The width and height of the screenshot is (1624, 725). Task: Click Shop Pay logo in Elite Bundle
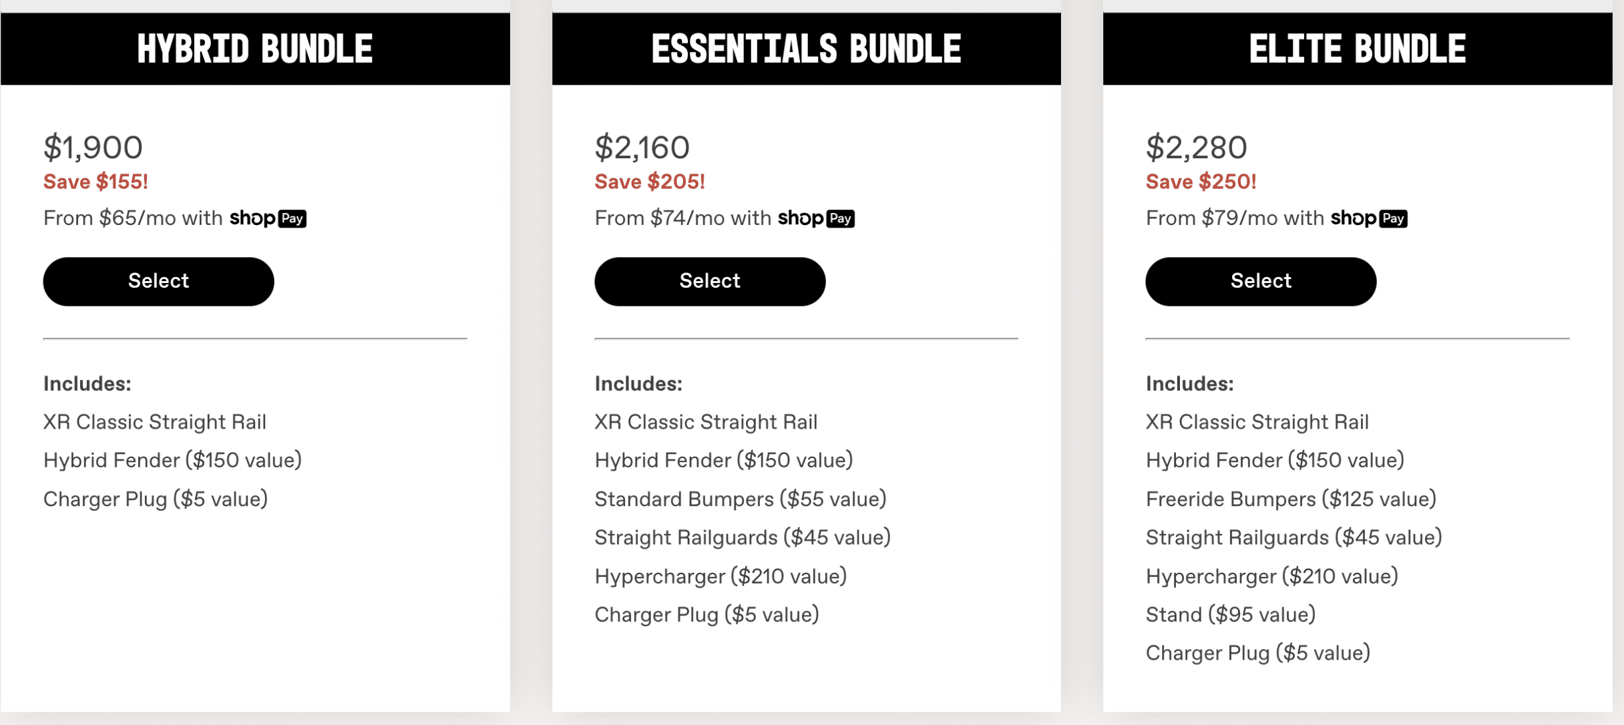[x=1368, y=218]
